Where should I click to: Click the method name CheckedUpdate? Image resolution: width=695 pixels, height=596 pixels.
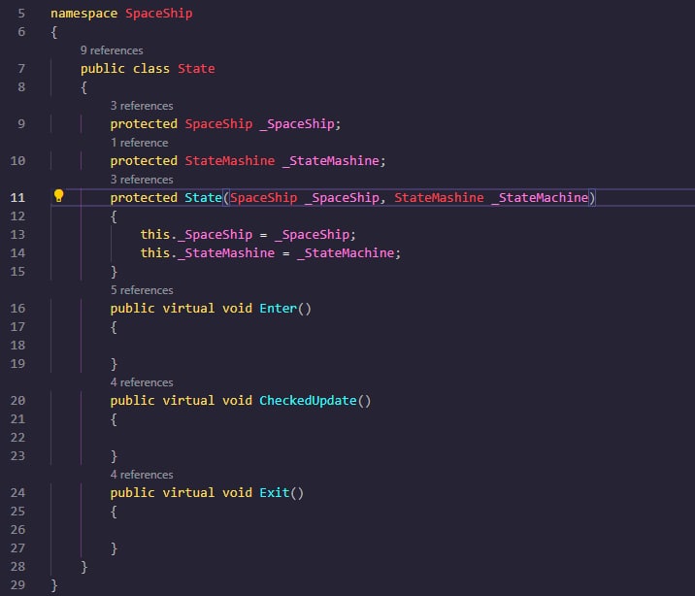(x=308, y=401)
